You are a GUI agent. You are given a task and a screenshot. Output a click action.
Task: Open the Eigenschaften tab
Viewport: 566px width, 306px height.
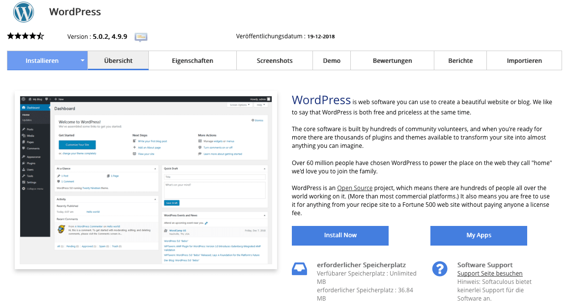pos(193,60)
